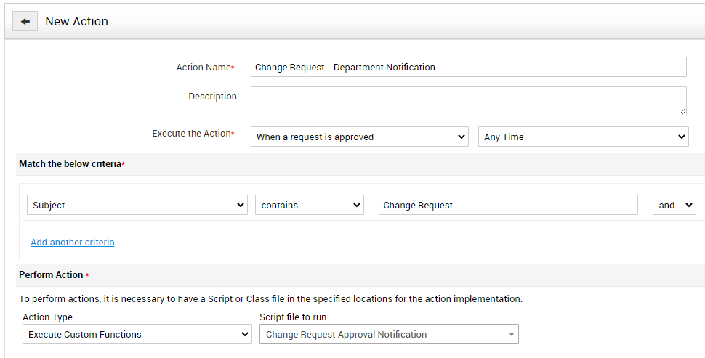Change the 'contains' operator dropdown
The height and width of the screenshot is (358, 705).
(309, 206)
